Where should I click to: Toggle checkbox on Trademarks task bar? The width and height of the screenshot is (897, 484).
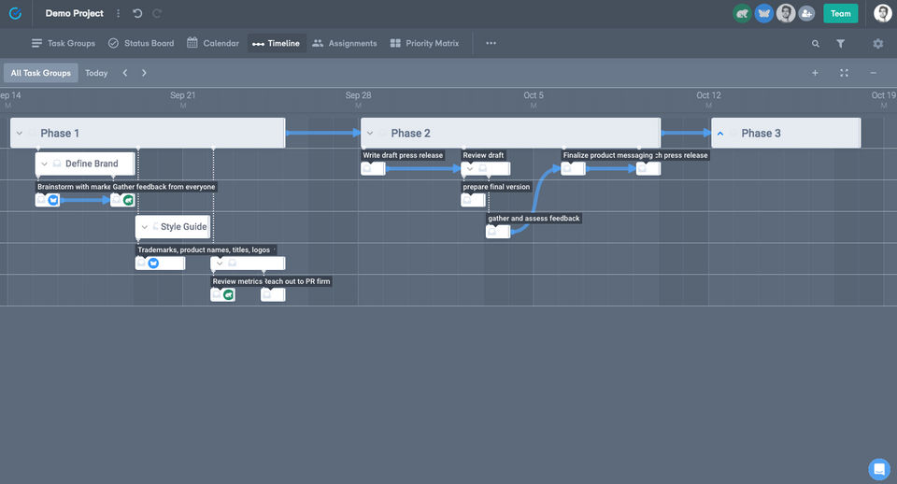click(141, 263)
